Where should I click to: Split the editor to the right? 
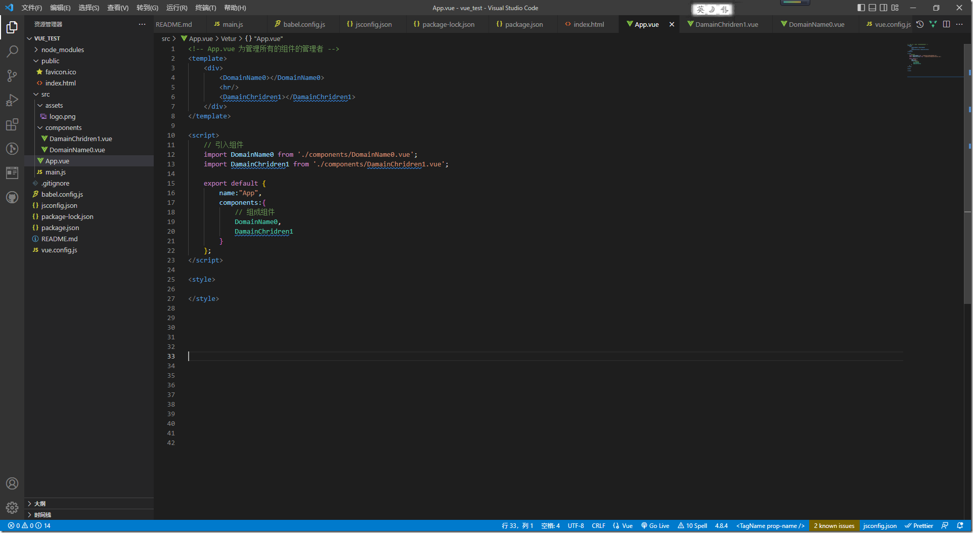coord(946,24)
